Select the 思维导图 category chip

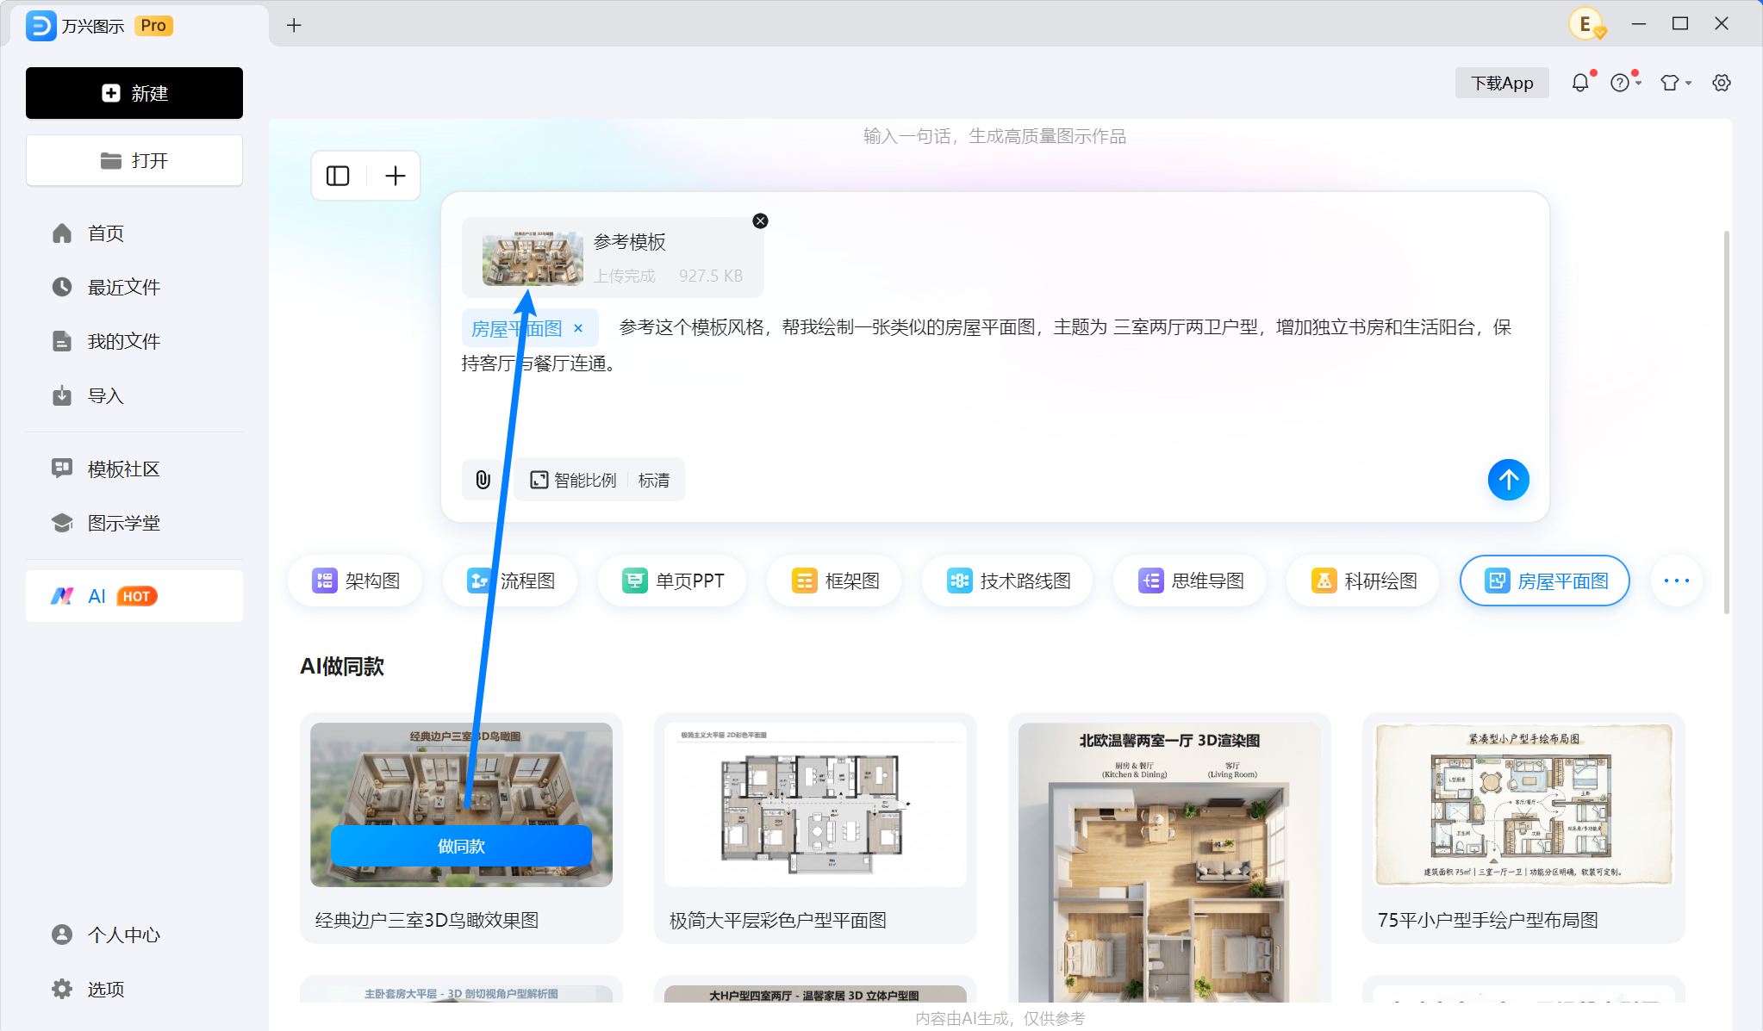pos(1191,581)
